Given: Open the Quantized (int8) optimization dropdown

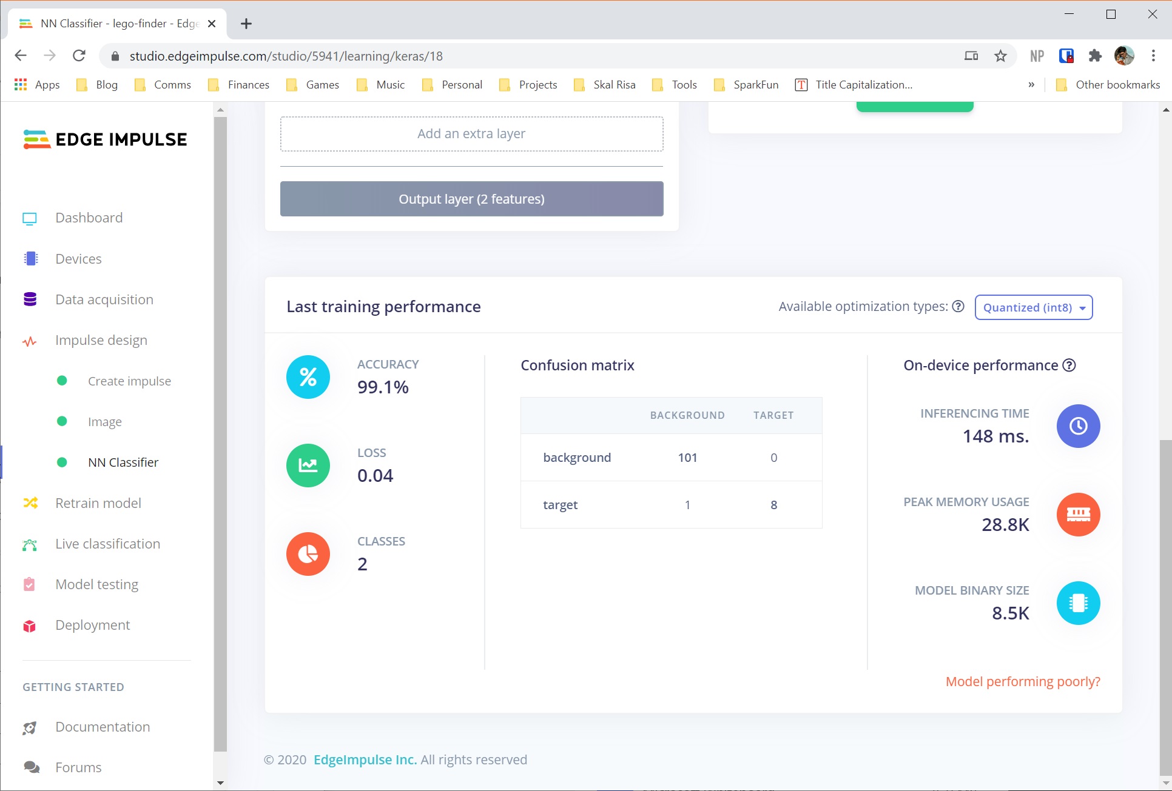Looking at the screenshot, I should 1033,307.
